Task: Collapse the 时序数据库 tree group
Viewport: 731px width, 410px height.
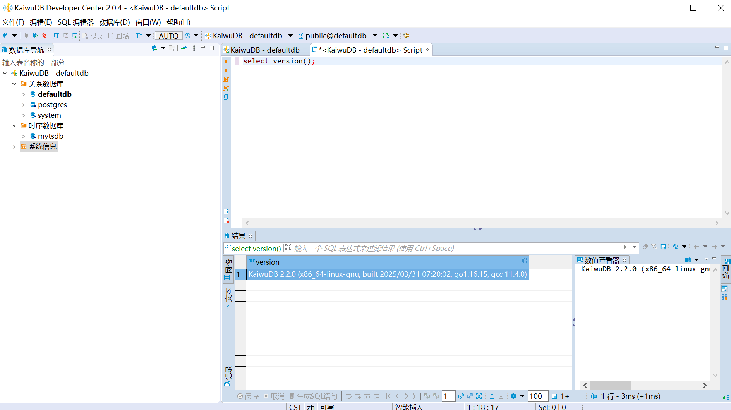Action: (14, 126)
